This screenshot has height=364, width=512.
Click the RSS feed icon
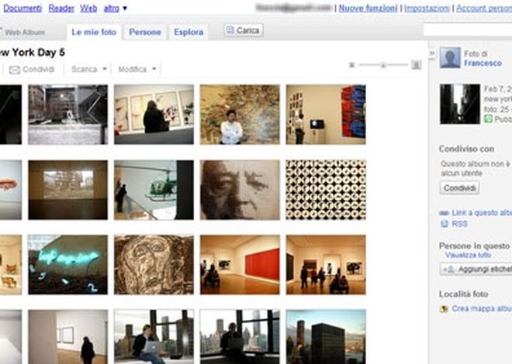click(x=444, y=224)
